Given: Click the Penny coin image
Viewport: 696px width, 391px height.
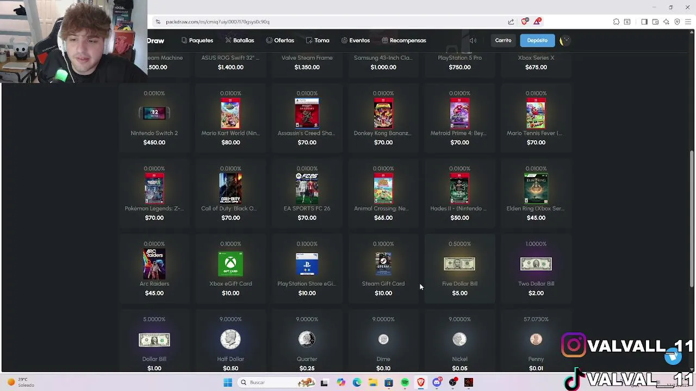Looking at the screenshot, I should pyautogui.click(x=536, y=339).
